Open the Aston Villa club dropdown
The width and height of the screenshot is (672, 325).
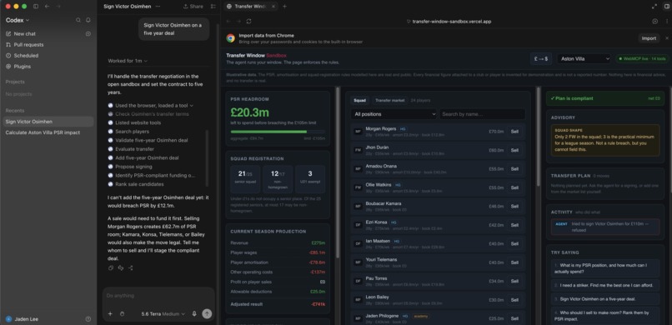click(584, 58)
